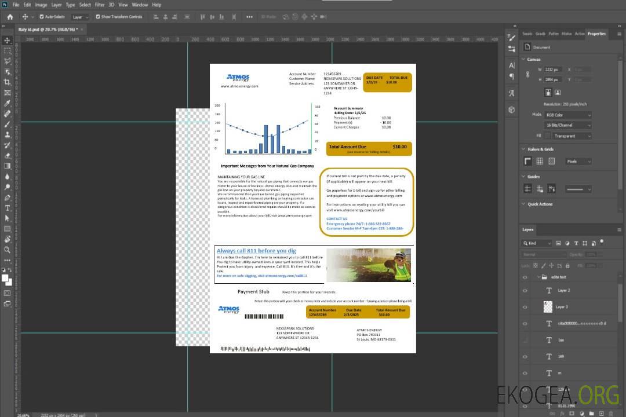Click the canvas width W field

coord(553,69)
